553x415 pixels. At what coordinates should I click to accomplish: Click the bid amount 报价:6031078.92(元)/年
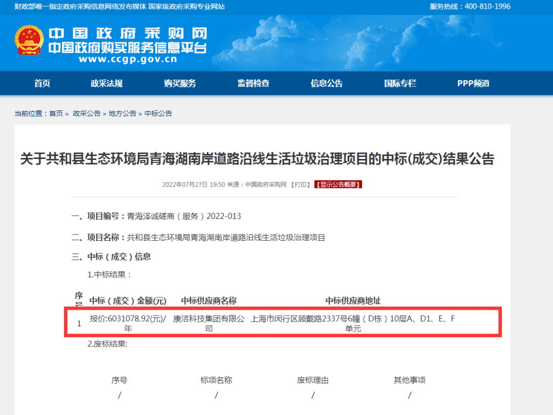(x=127, y=324)
